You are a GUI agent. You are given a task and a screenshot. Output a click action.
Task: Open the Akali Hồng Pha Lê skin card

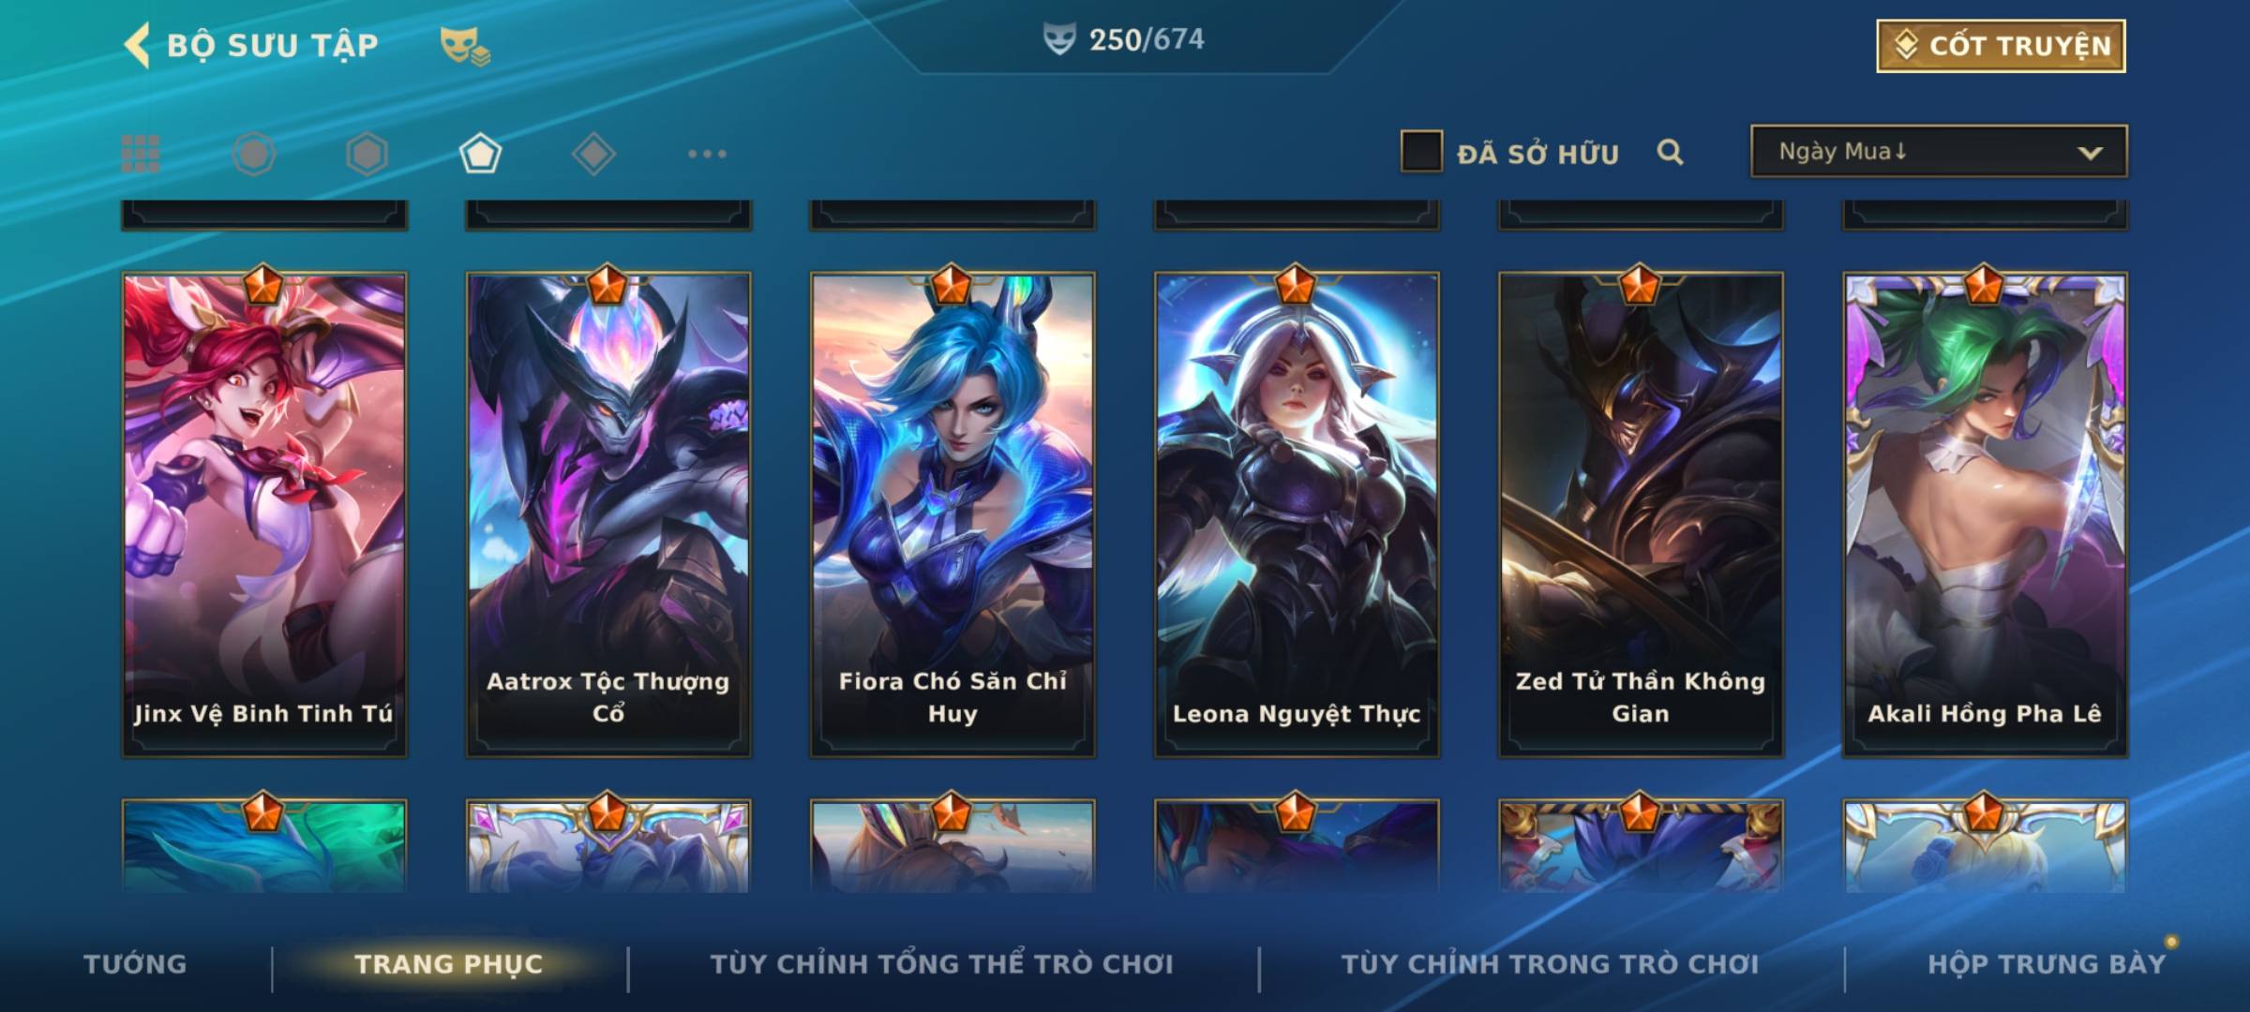click(1985, 513)
